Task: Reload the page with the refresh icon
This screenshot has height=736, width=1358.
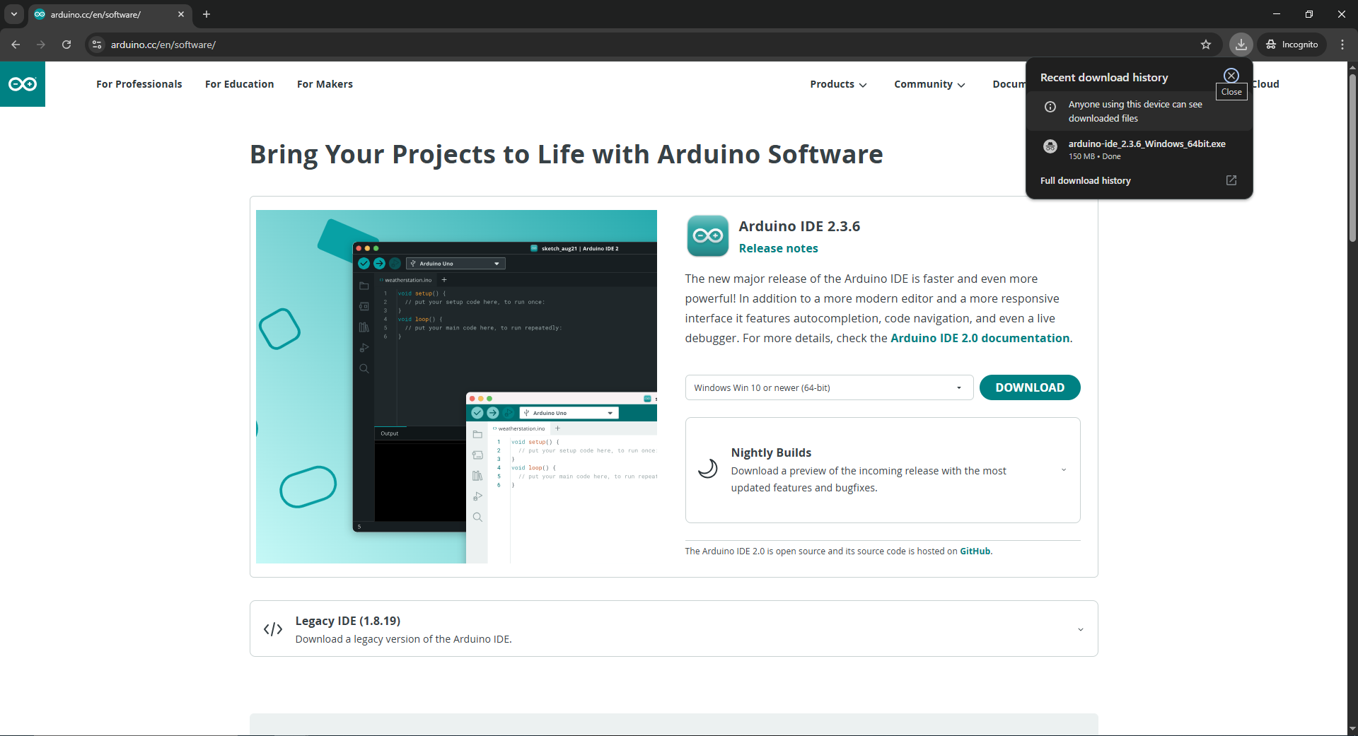Action: click(x=66, y=45)
